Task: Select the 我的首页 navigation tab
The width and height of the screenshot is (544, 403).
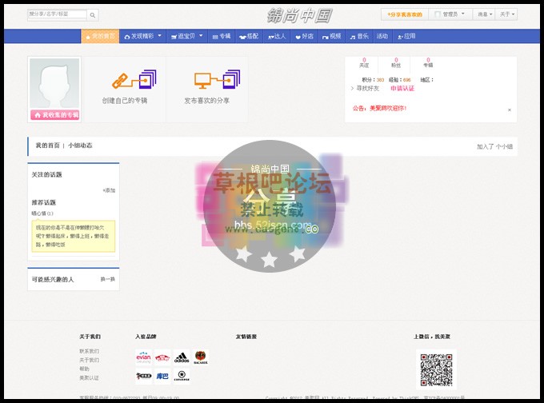Action: pos(100,36)
